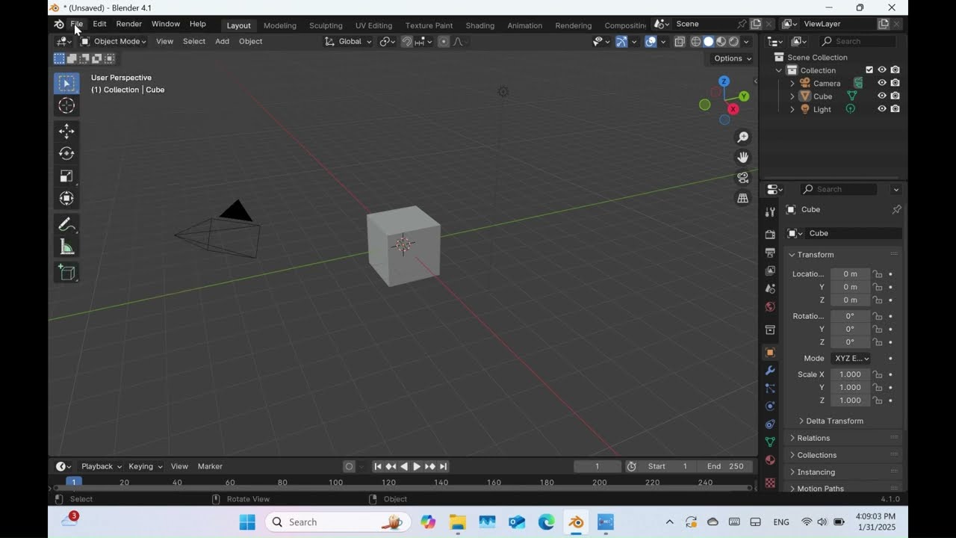This screenshot has height=538, width=956.
Task: Open the Material properties tab
Action: 770,460
